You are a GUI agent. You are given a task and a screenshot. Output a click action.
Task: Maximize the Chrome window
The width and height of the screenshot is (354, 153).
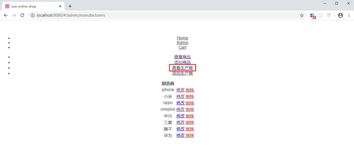coord(337,3)
